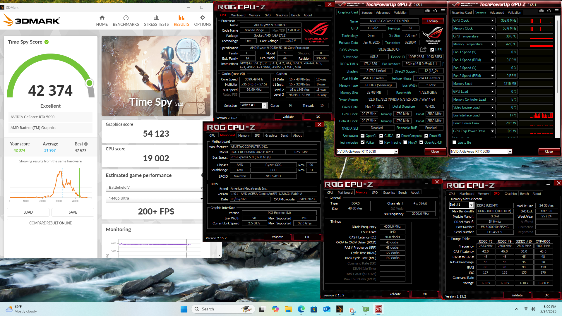Open GPU selector dropdown in GPU-Z Sensors window
The height and width of the screenshot is (316, 562).
[x=510, y=152]
